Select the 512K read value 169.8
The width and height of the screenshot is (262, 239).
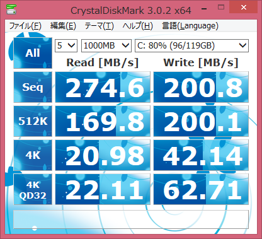click(x=103, y=121)
